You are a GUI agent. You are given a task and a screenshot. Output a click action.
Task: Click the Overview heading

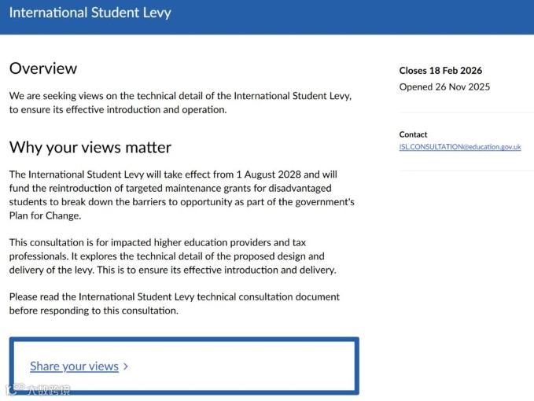[x=43, y=68]
